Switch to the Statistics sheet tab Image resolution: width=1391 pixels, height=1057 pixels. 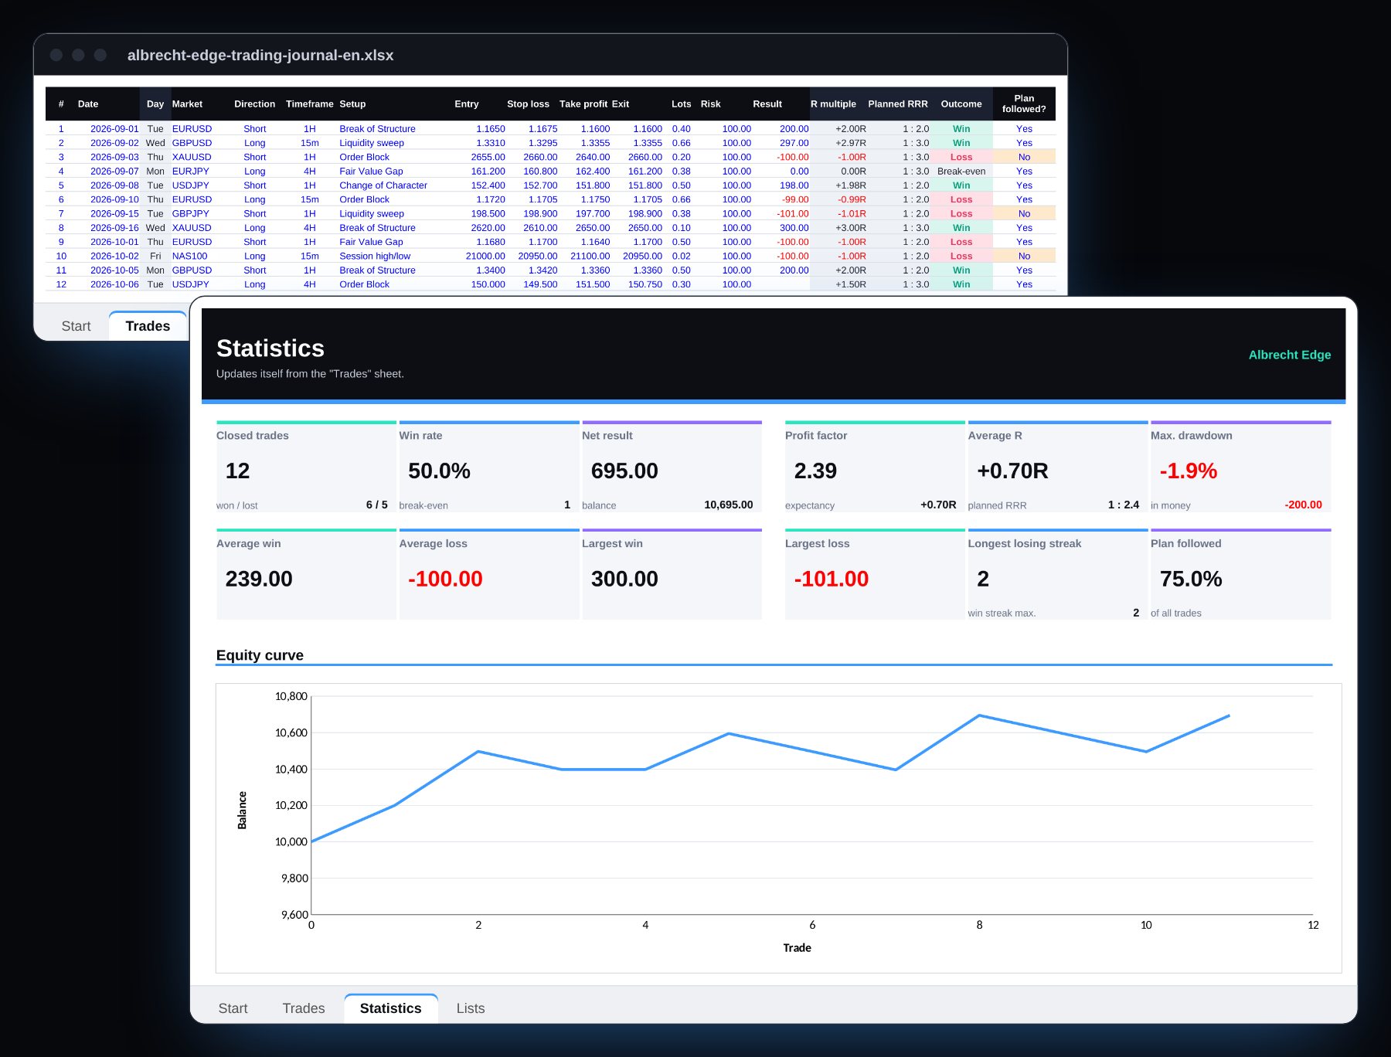390,1008
